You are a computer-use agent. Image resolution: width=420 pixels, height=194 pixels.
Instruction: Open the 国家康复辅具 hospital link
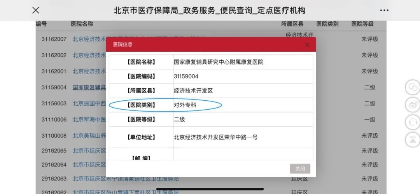click(89, 87)
